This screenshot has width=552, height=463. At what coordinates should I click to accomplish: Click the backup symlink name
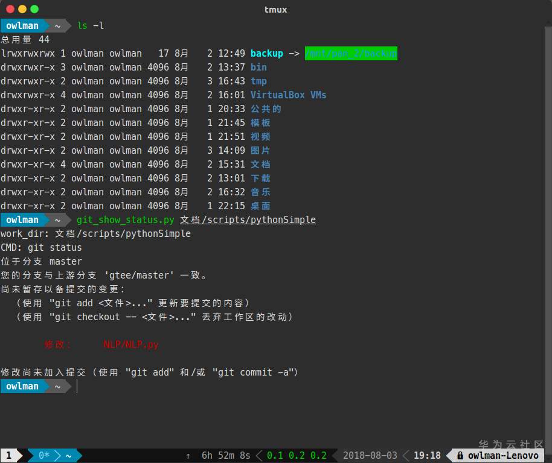[266, 54]
